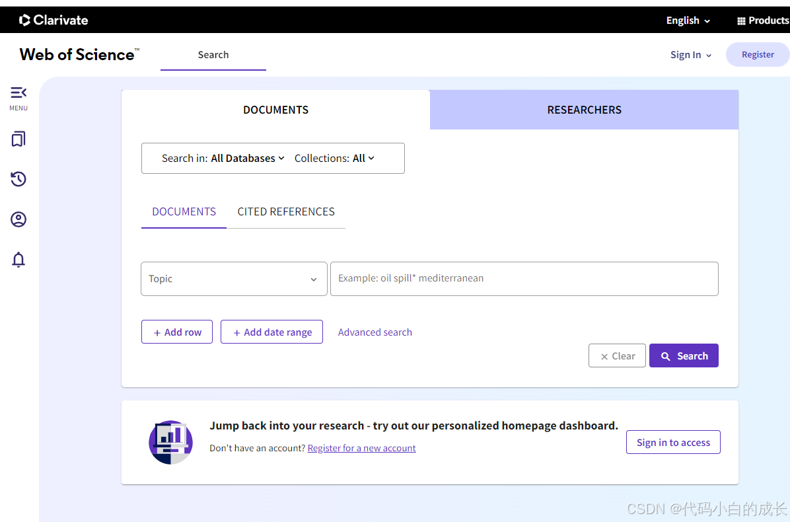The height and width of the screenshot is (522, 790).
Task: Click the Register button
Action: [x=757, y=54]
